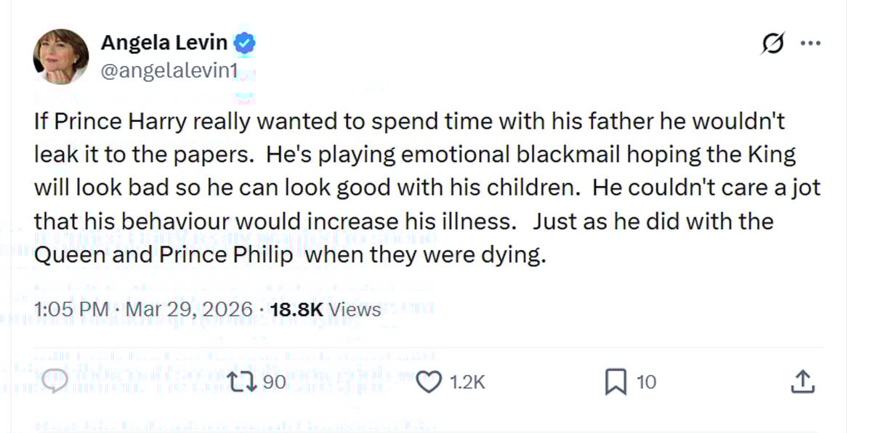872x433 pixels.
Task: Click the Mar 29, 2026 date
Action: click(x=189, y=309)
